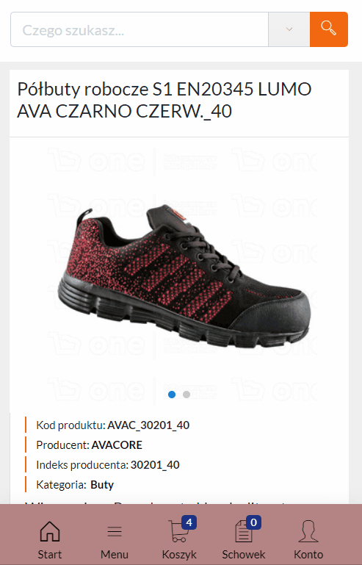
Task: Open the Koszyk shopping cart icon
Action: point(177,531)
